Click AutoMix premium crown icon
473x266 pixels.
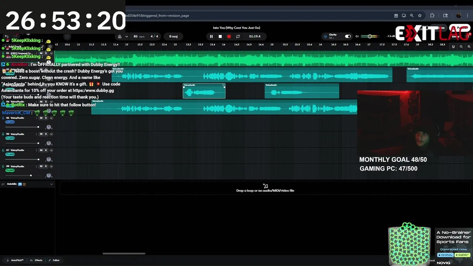[24, 184]
